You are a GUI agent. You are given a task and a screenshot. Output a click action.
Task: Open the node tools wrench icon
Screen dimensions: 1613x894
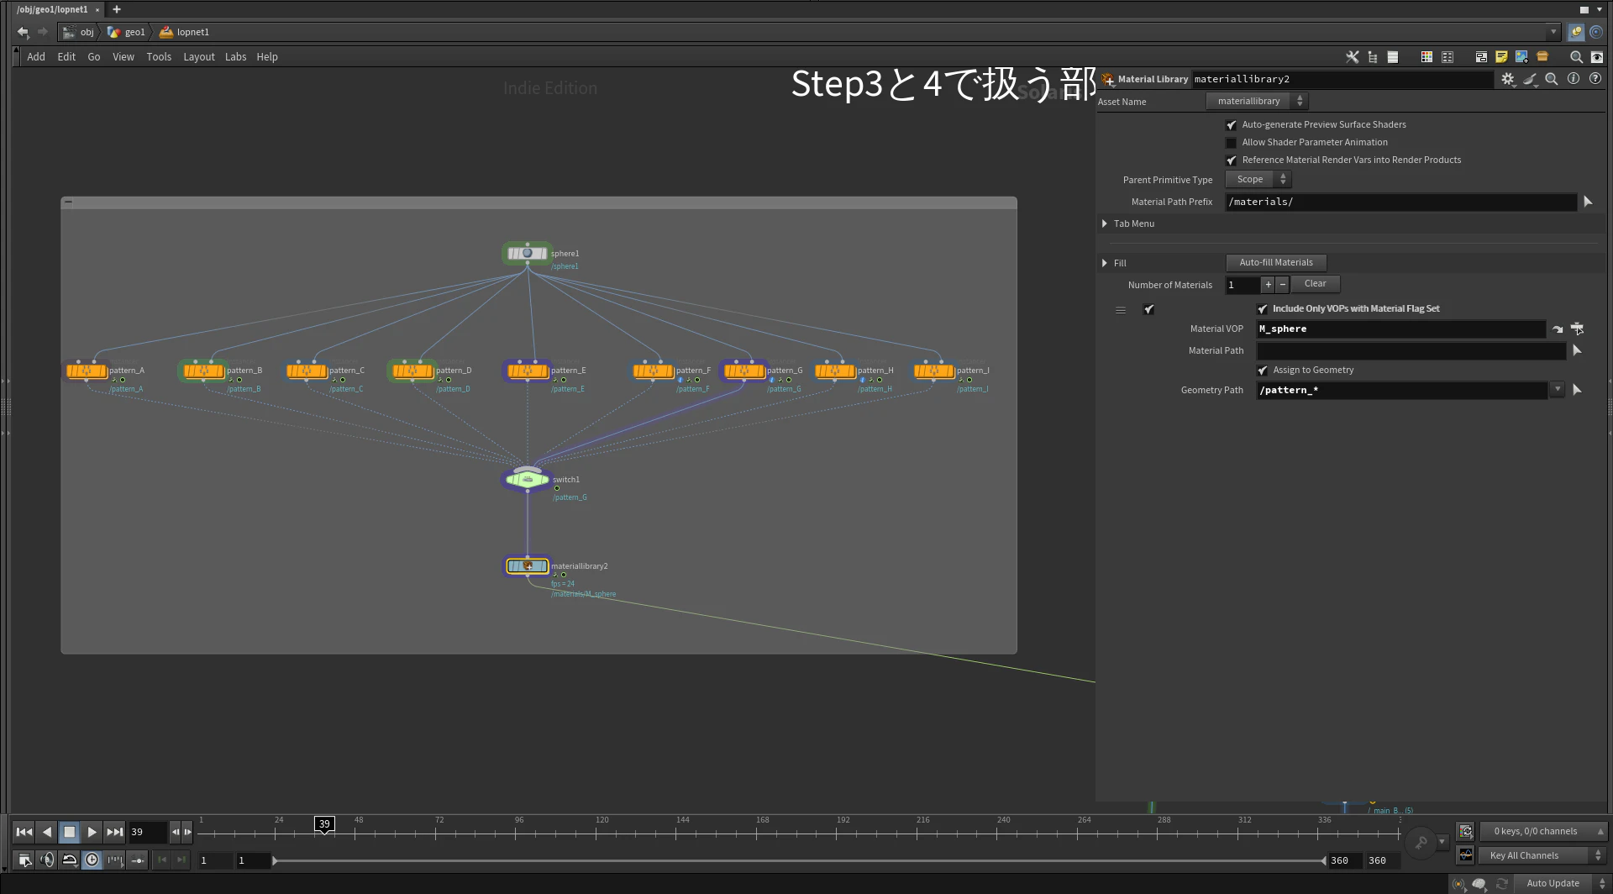[x=1352, y=57]
